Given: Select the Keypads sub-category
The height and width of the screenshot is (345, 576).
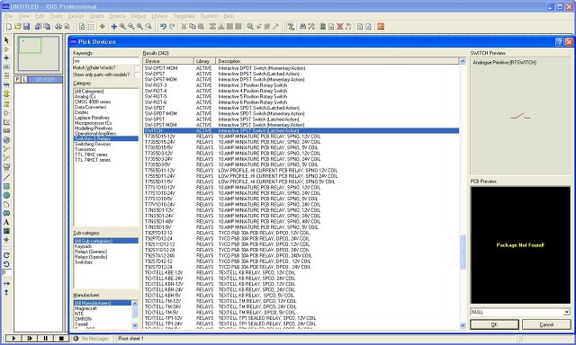Looking at the screenshot, I should (x=83, y=246).
